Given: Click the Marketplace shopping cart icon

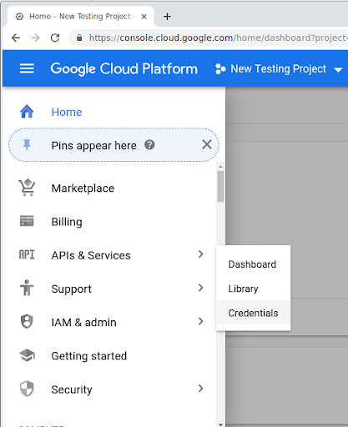Looking at the screenshot, I should pyautogui.click(x=27, y=188).
